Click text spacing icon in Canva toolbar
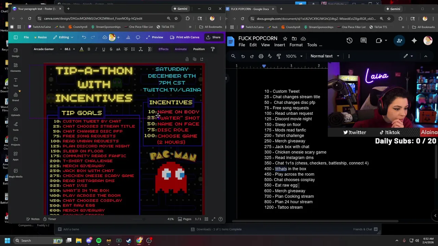Screen dimensions: 438x246 (x=141, y=49)
